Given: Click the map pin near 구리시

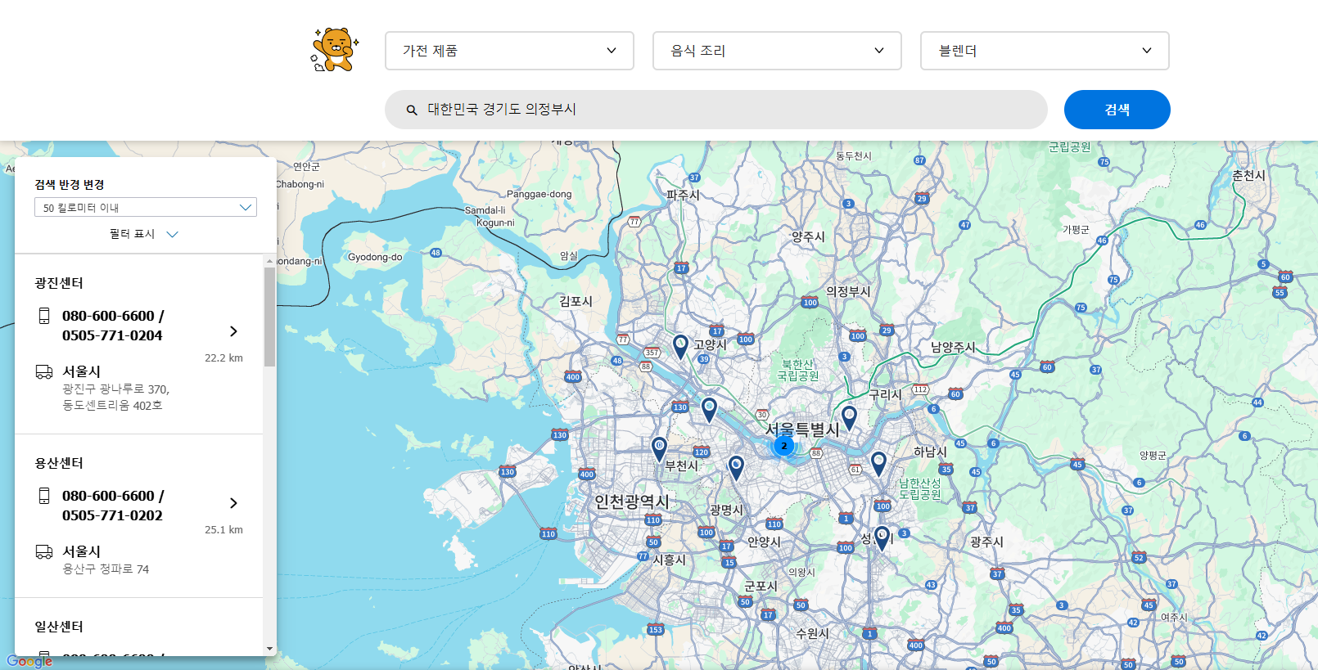Looking at the screenshot, I should (849, 418).
